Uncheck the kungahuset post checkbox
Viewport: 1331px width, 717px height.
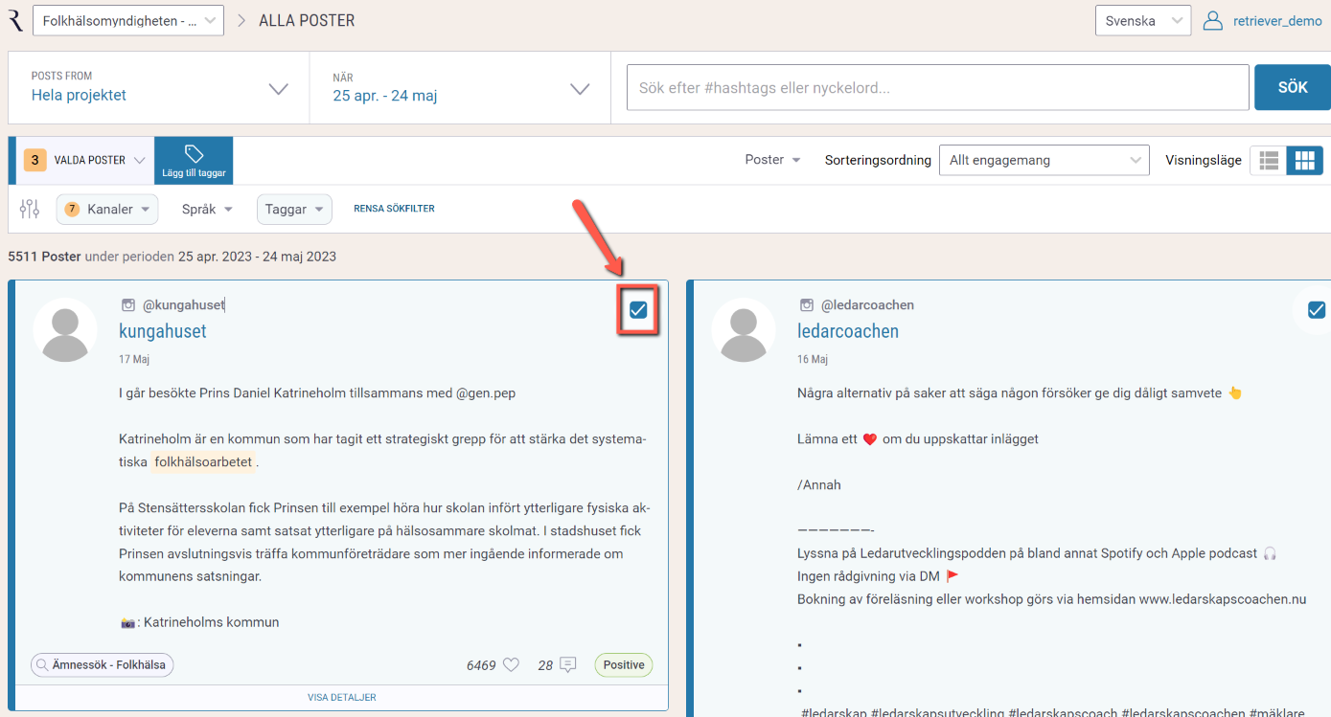[x=638, y=309]
